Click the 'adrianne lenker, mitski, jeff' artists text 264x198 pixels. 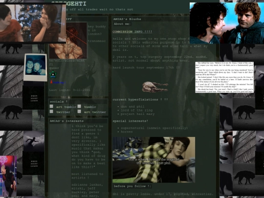coord(87,187)
